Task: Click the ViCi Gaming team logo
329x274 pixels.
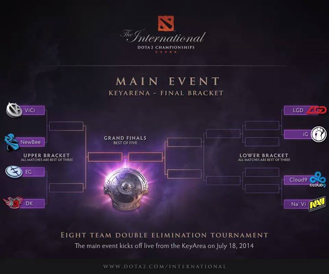Action: (14, 110)
